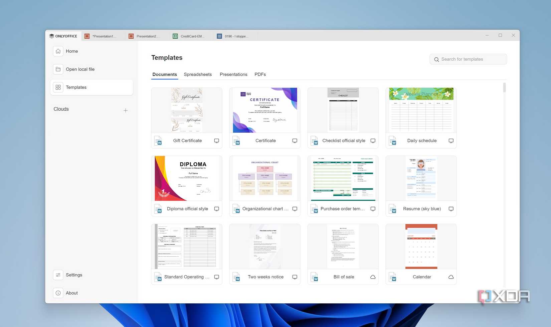Open the Diploma template thumbnail
Image resolution: width=551 pixels, height=327 pixels.
tap(187, 178)
